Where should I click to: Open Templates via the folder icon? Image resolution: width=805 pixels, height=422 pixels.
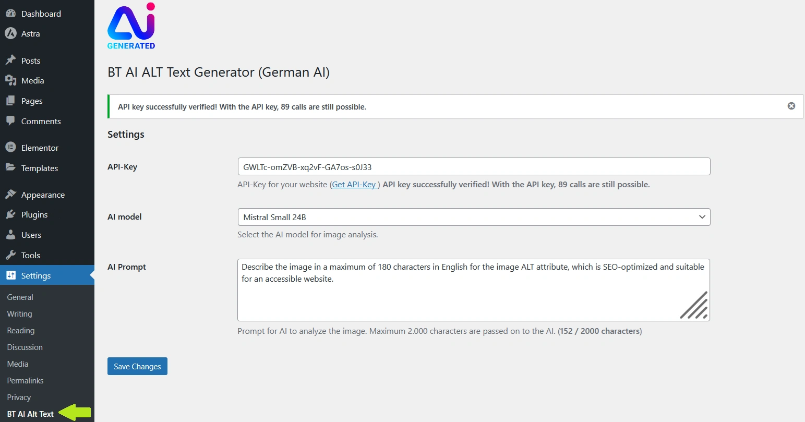pyautogui.click(x=11, y=167)
